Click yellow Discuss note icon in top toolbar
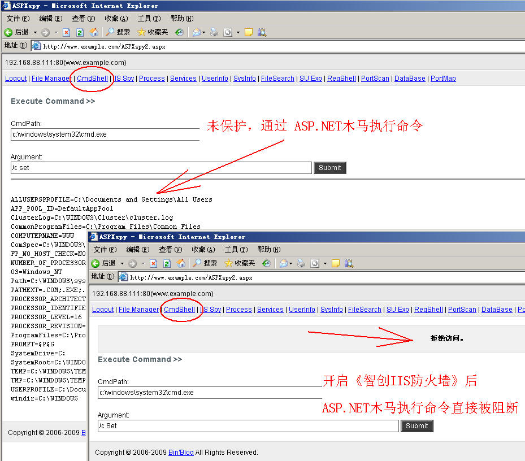The image size is (525, 461). tap(249, 32)
